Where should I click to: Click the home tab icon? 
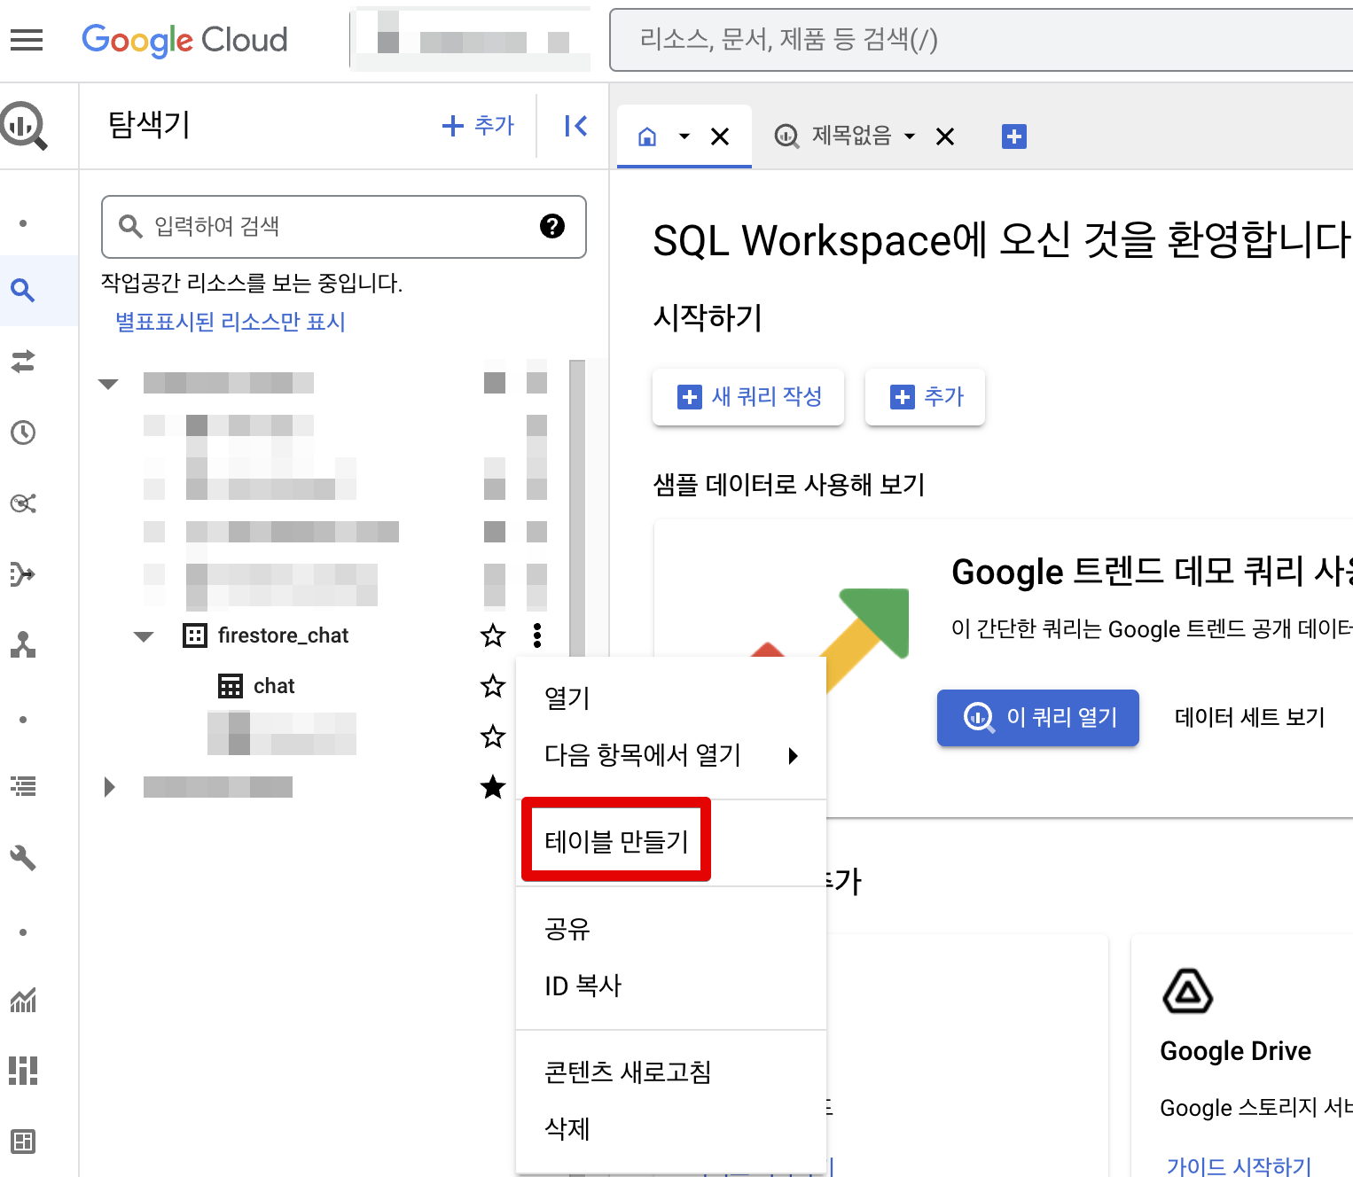click(647, 136)
